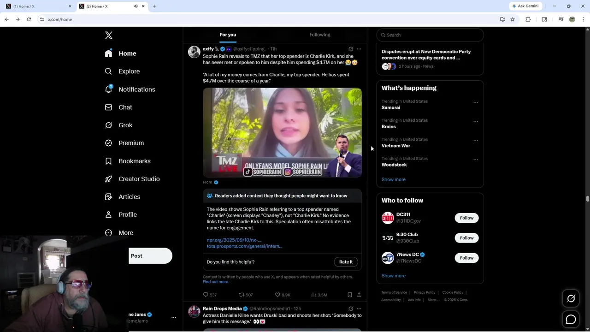Open more options for the Brains trend

pyautogui.click(x=476, y=121)
